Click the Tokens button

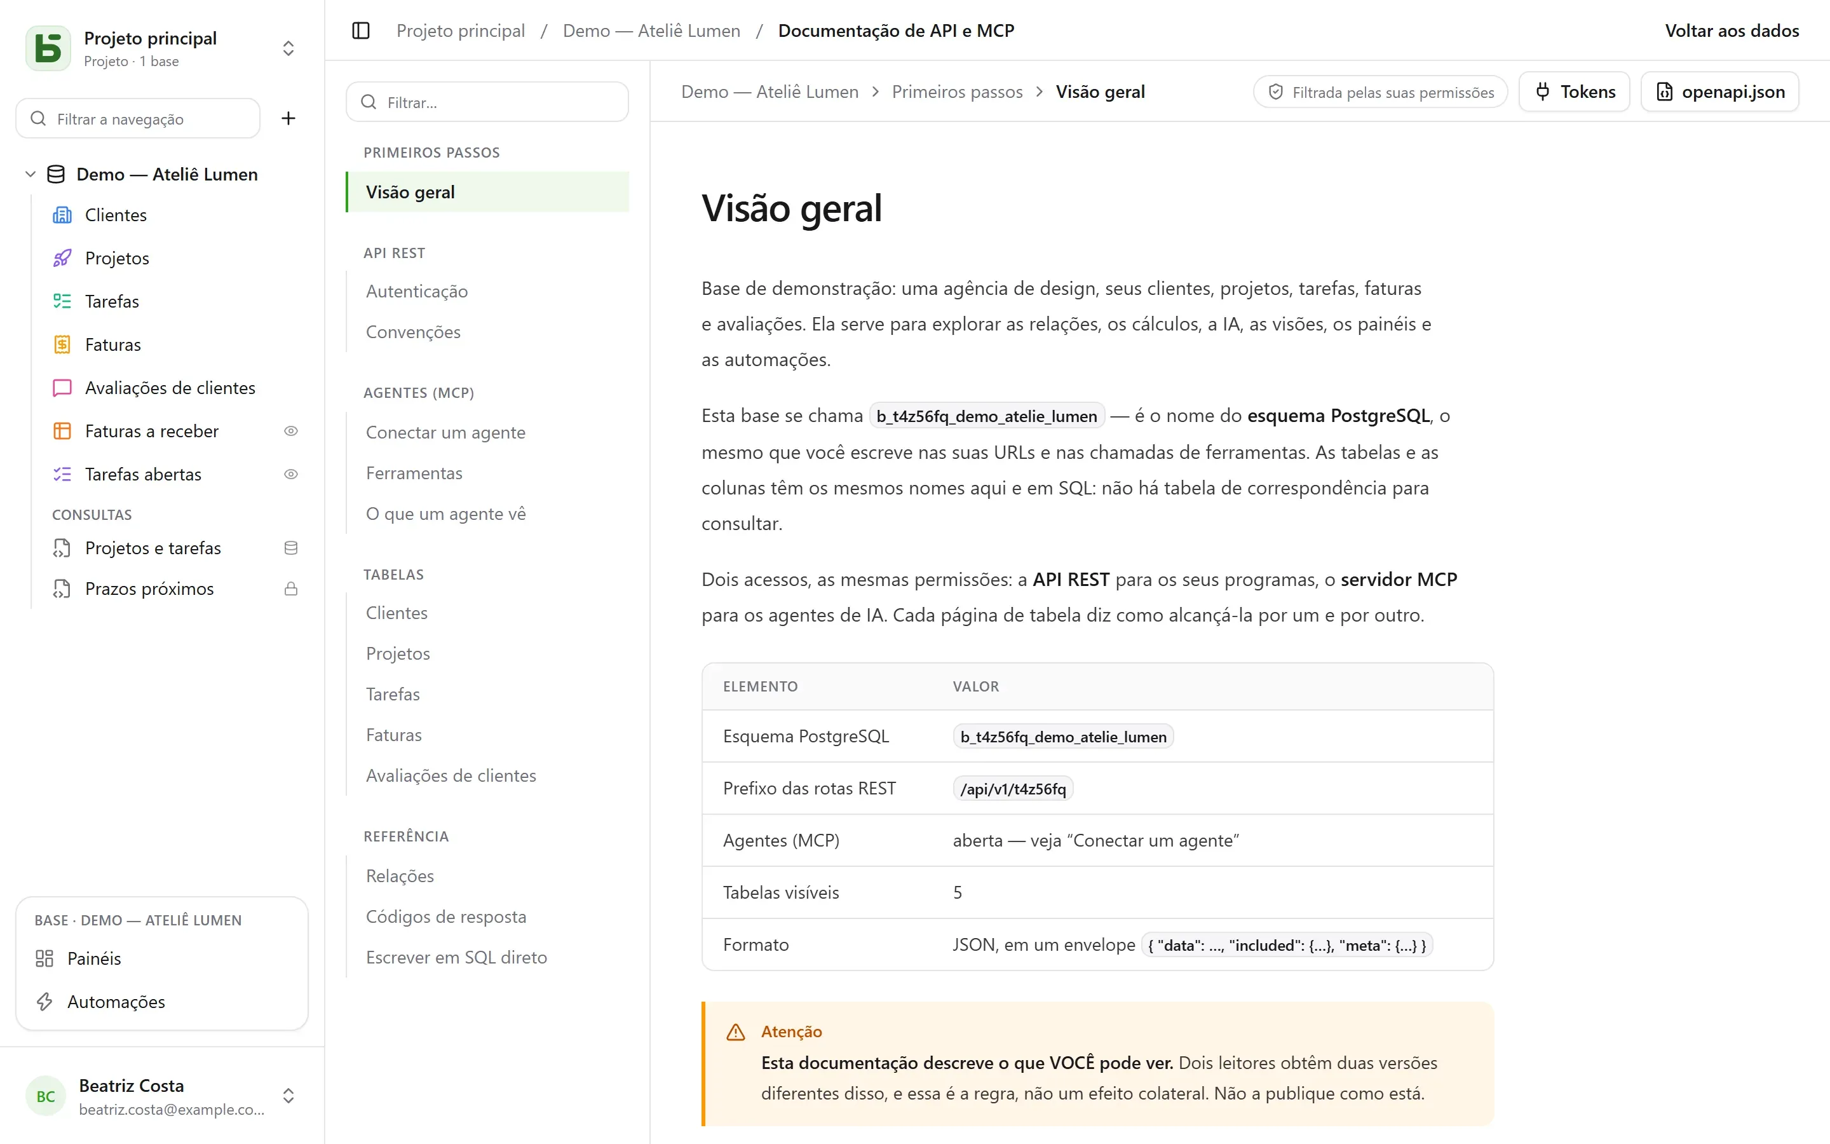[x=1575, y=92]
